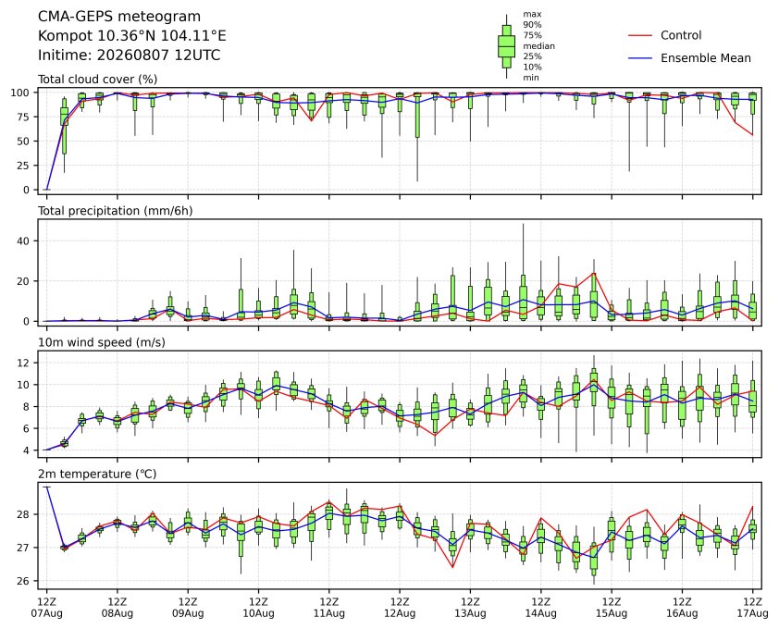This screenshot has height=629, width=779.
Task: Click the green boxplot legend symbol
Action: (506, 46)
